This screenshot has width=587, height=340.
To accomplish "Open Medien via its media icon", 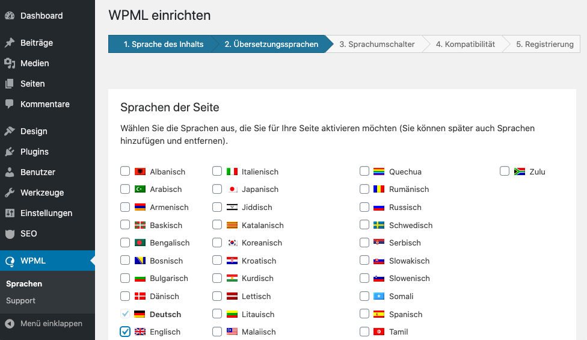I will point(10,63).
